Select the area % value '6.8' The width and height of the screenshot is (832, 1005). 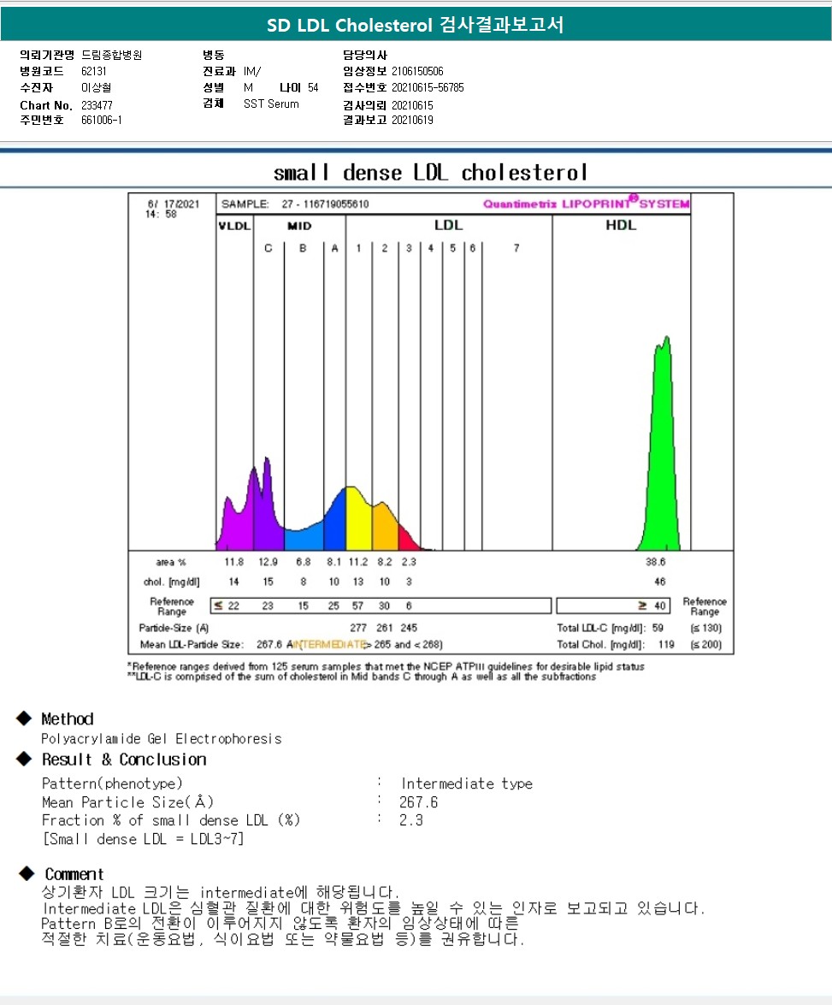tap(304, 561)
